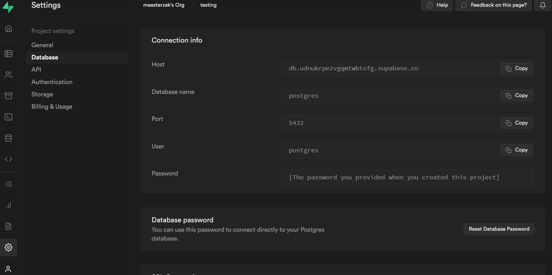Image resolution: width=552 pixels, height=275 pixels.
Task: Open Billing & Usage settings
Action: coord(77,107)
